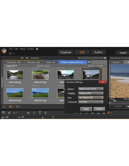Select the Video: 3d tab
This screenshot has height=166, width=129.
click(51, 62)
